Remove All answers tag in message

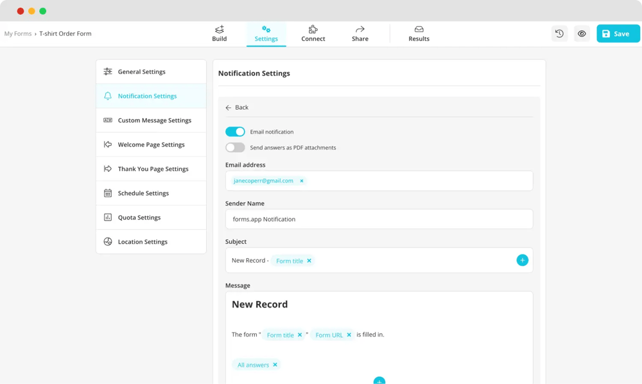point(275,365)
